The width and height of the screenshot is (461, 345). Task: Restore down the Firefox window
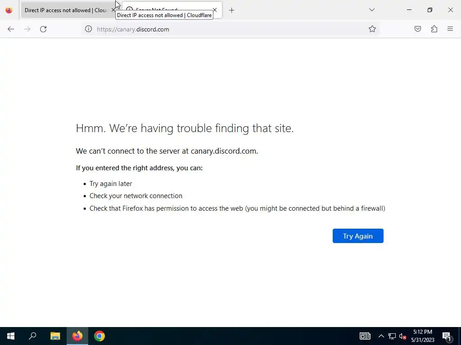tap(430, 10)
